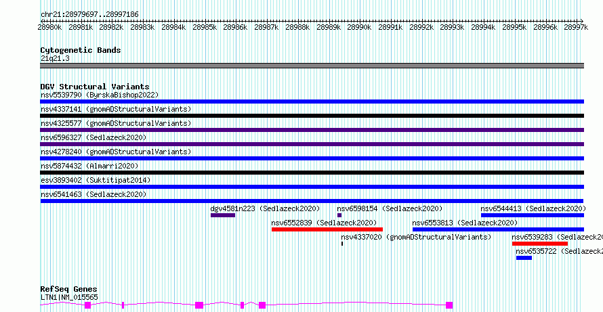Viewport: 603px width, 312px height.
Task: Click the LTN1 exon box near 28993k
Action: coord(449,305)
